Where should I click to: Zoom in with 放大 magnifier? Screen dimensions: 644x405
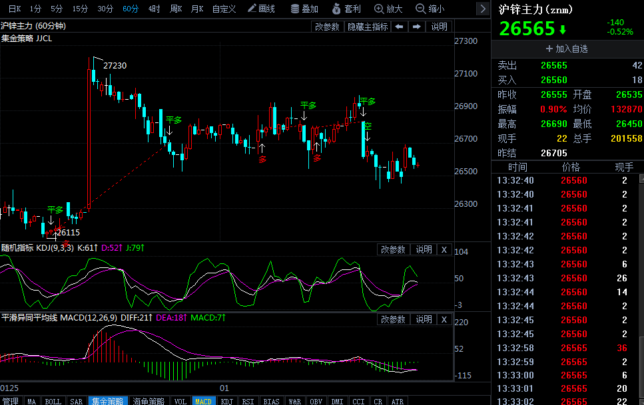tap(388, 9)
